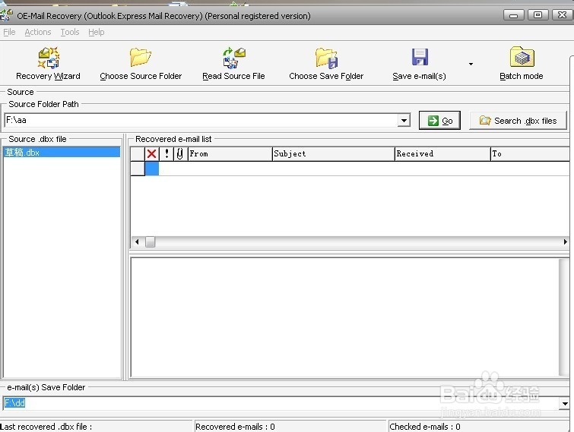This screenshot has height=432, width=574.
Task: Click the red X deleted column header
Action: click(x=151, y=154)
